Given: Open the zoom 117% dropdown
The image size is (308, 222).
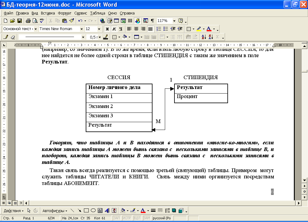Looking at the screenshot, I should (x=174, y=21).
